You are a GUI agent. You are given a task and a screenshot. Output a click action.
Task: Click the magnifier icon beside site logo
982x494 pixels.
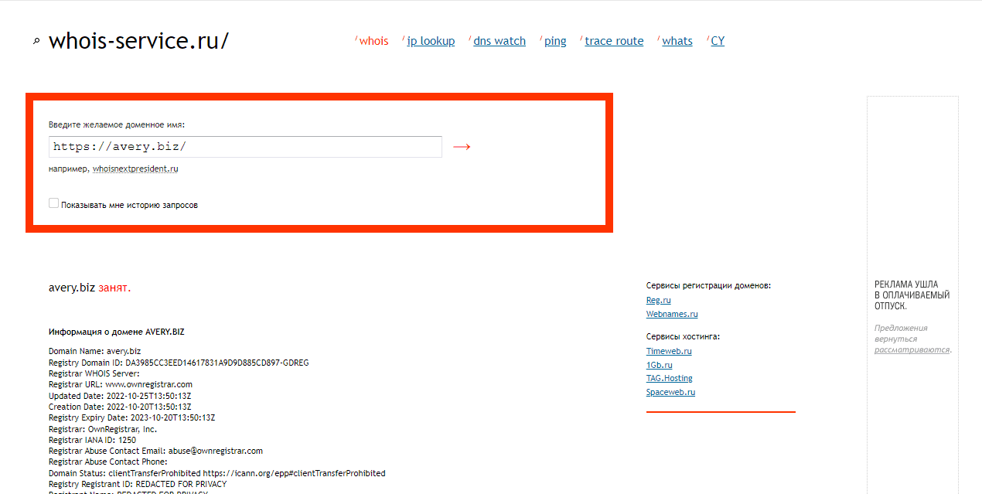36,42
